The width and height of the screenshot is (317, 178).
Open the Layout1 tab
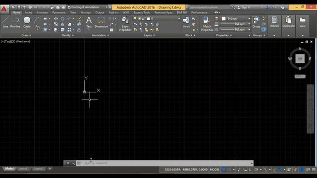23,169
